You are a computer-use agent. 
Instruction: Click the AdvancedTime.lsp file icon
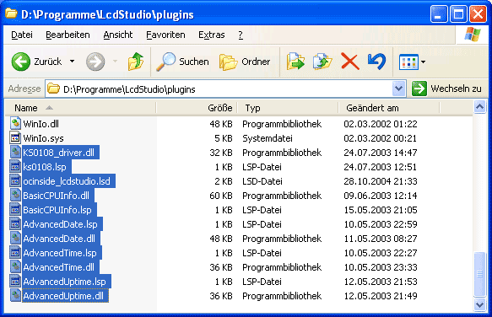tap(15, 253)
